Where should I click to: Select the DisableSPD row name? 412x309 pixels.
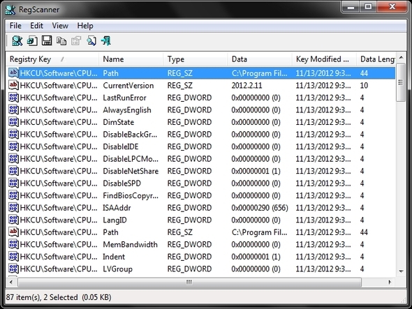122,183
